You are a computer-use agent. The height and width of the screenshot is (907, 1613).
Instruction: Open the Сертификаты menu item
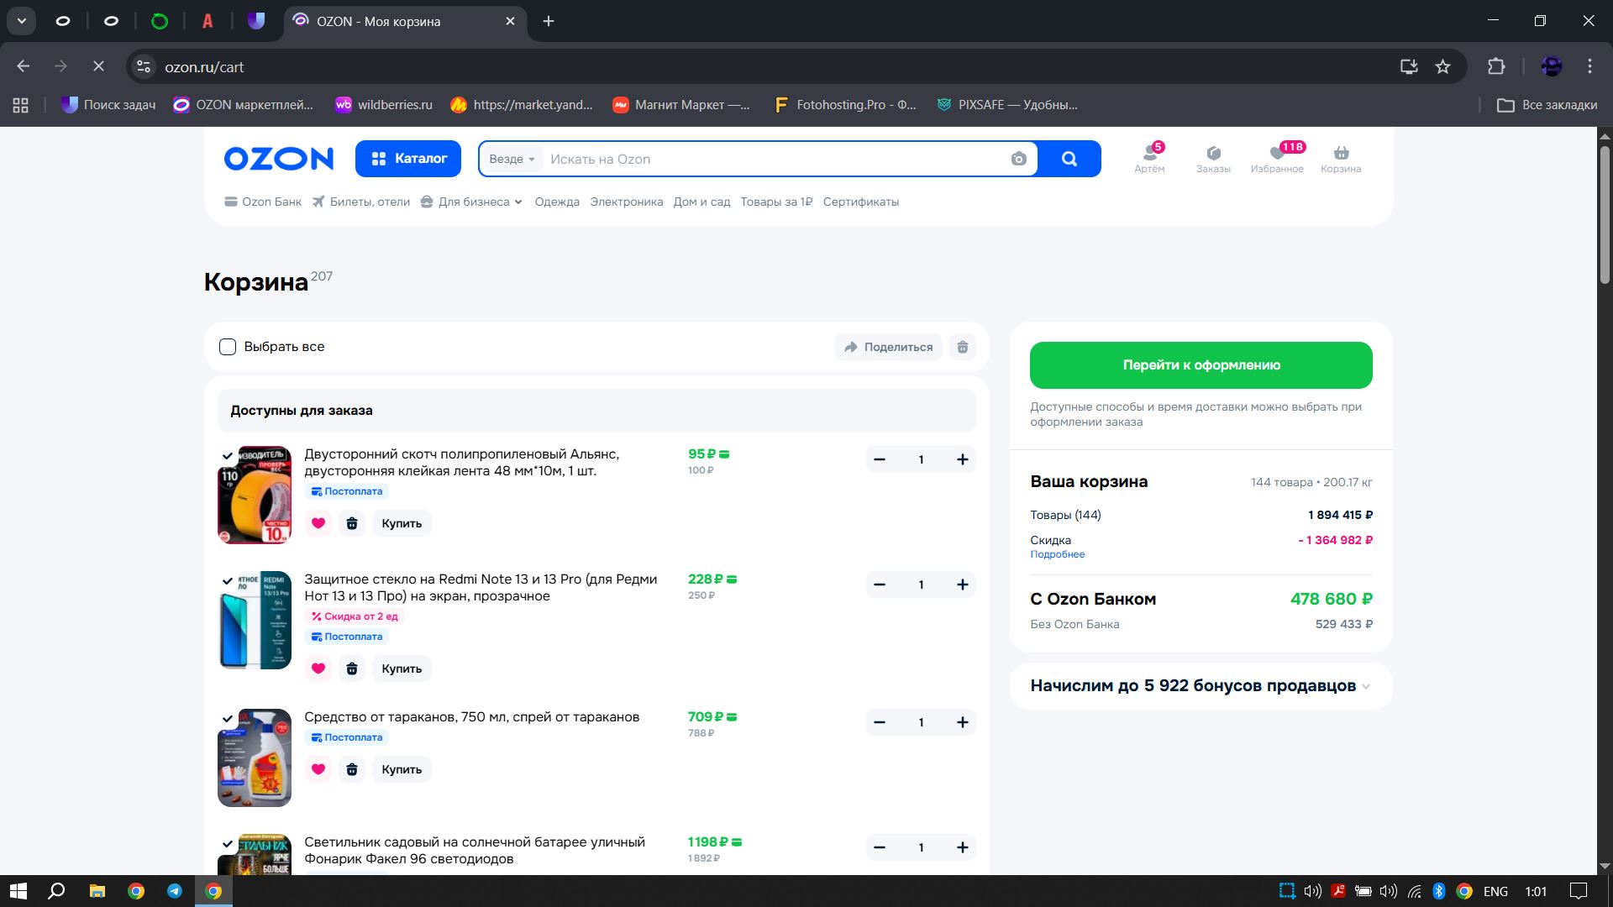click(860, 202)
